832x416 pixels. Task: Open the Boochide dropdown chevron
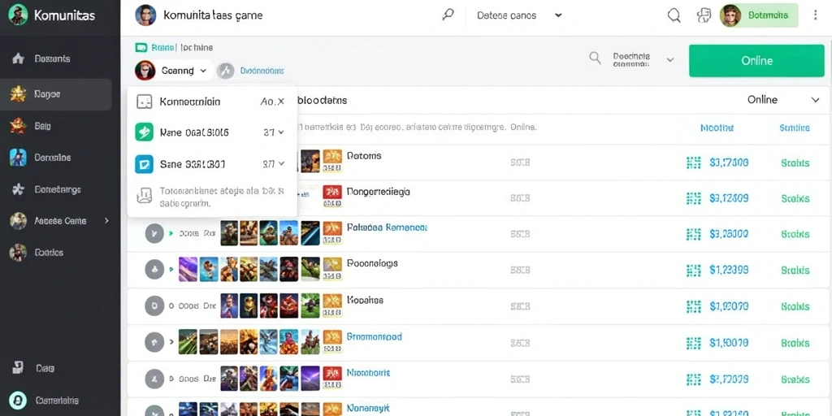tap(670, 59)
